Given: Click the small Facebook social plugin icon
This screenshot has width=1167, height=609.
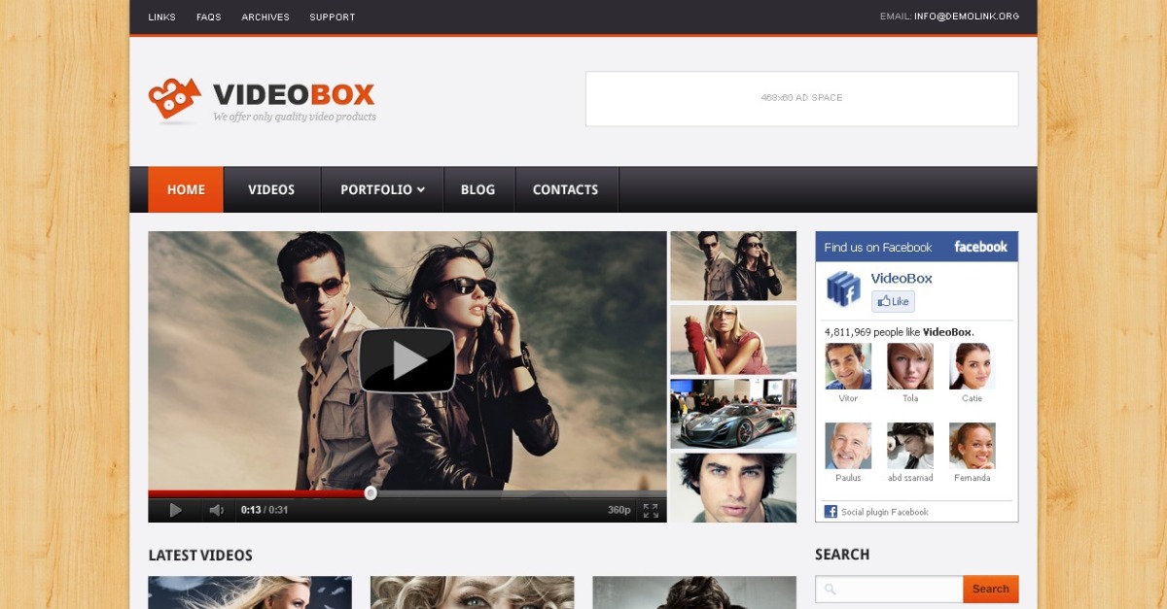Looking at the screenshot, I should 831,512.
